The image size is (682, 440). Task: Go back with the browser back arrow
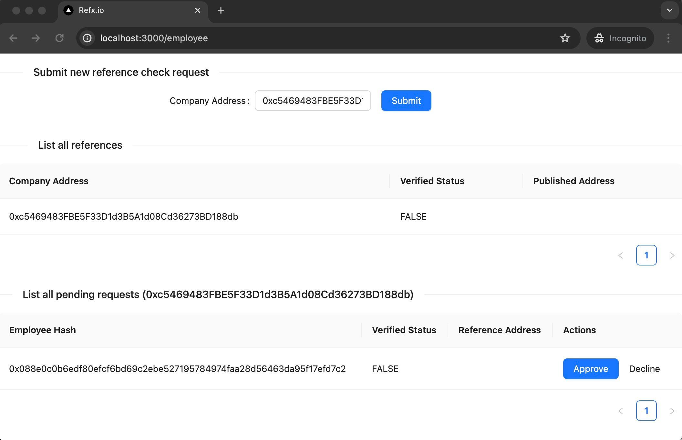(13, 38)
